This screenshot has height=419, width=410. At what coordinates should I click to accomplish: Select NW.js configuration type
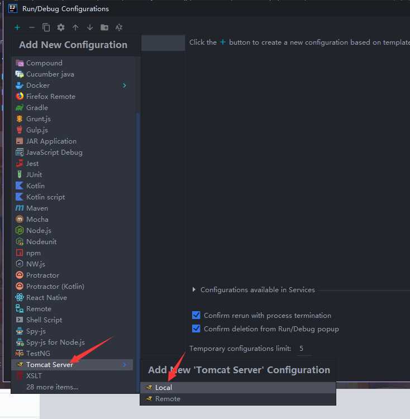pyautogui.click(x=72, y=264)
